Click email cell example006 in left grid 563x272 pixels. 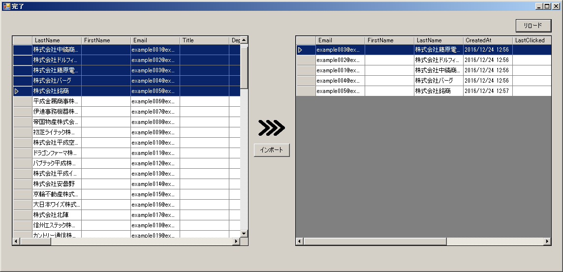pyautogui.click(x=155, y=101)
